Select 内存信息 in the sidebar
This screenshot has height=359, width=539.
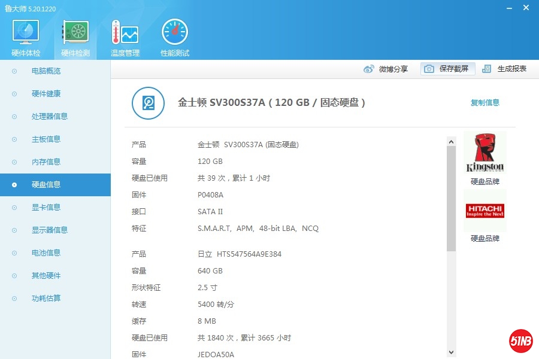click(x=55, y=162)
